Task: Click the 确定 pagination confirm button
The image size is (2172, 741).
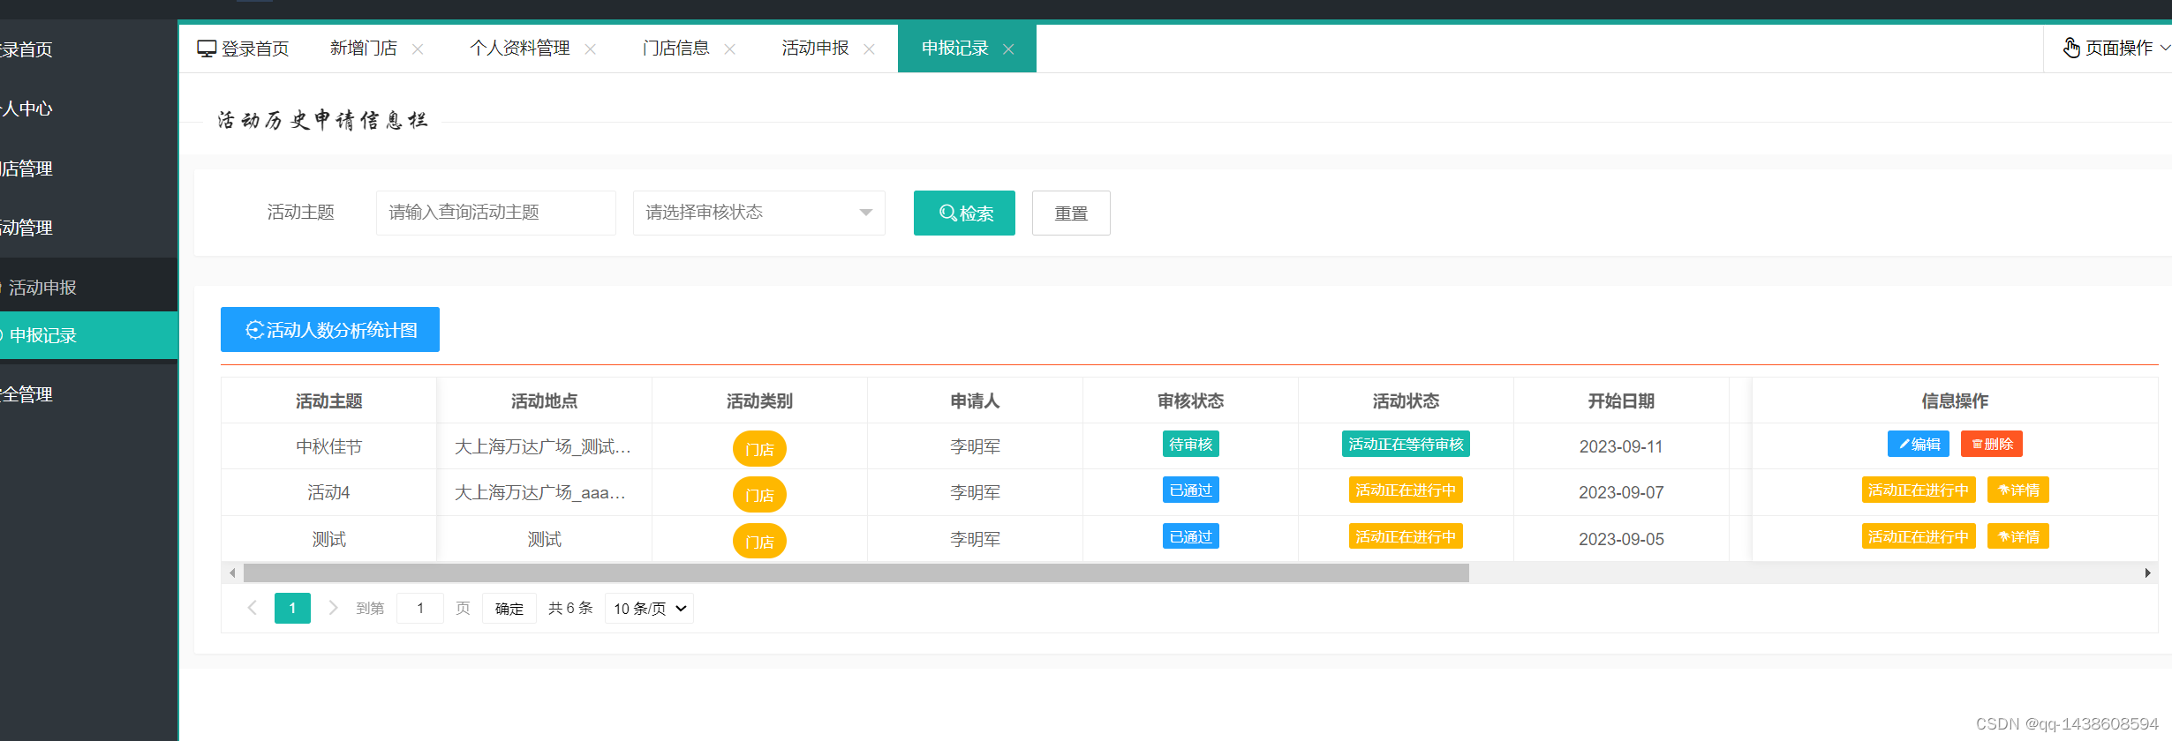Action: click(x=509, y=609)
